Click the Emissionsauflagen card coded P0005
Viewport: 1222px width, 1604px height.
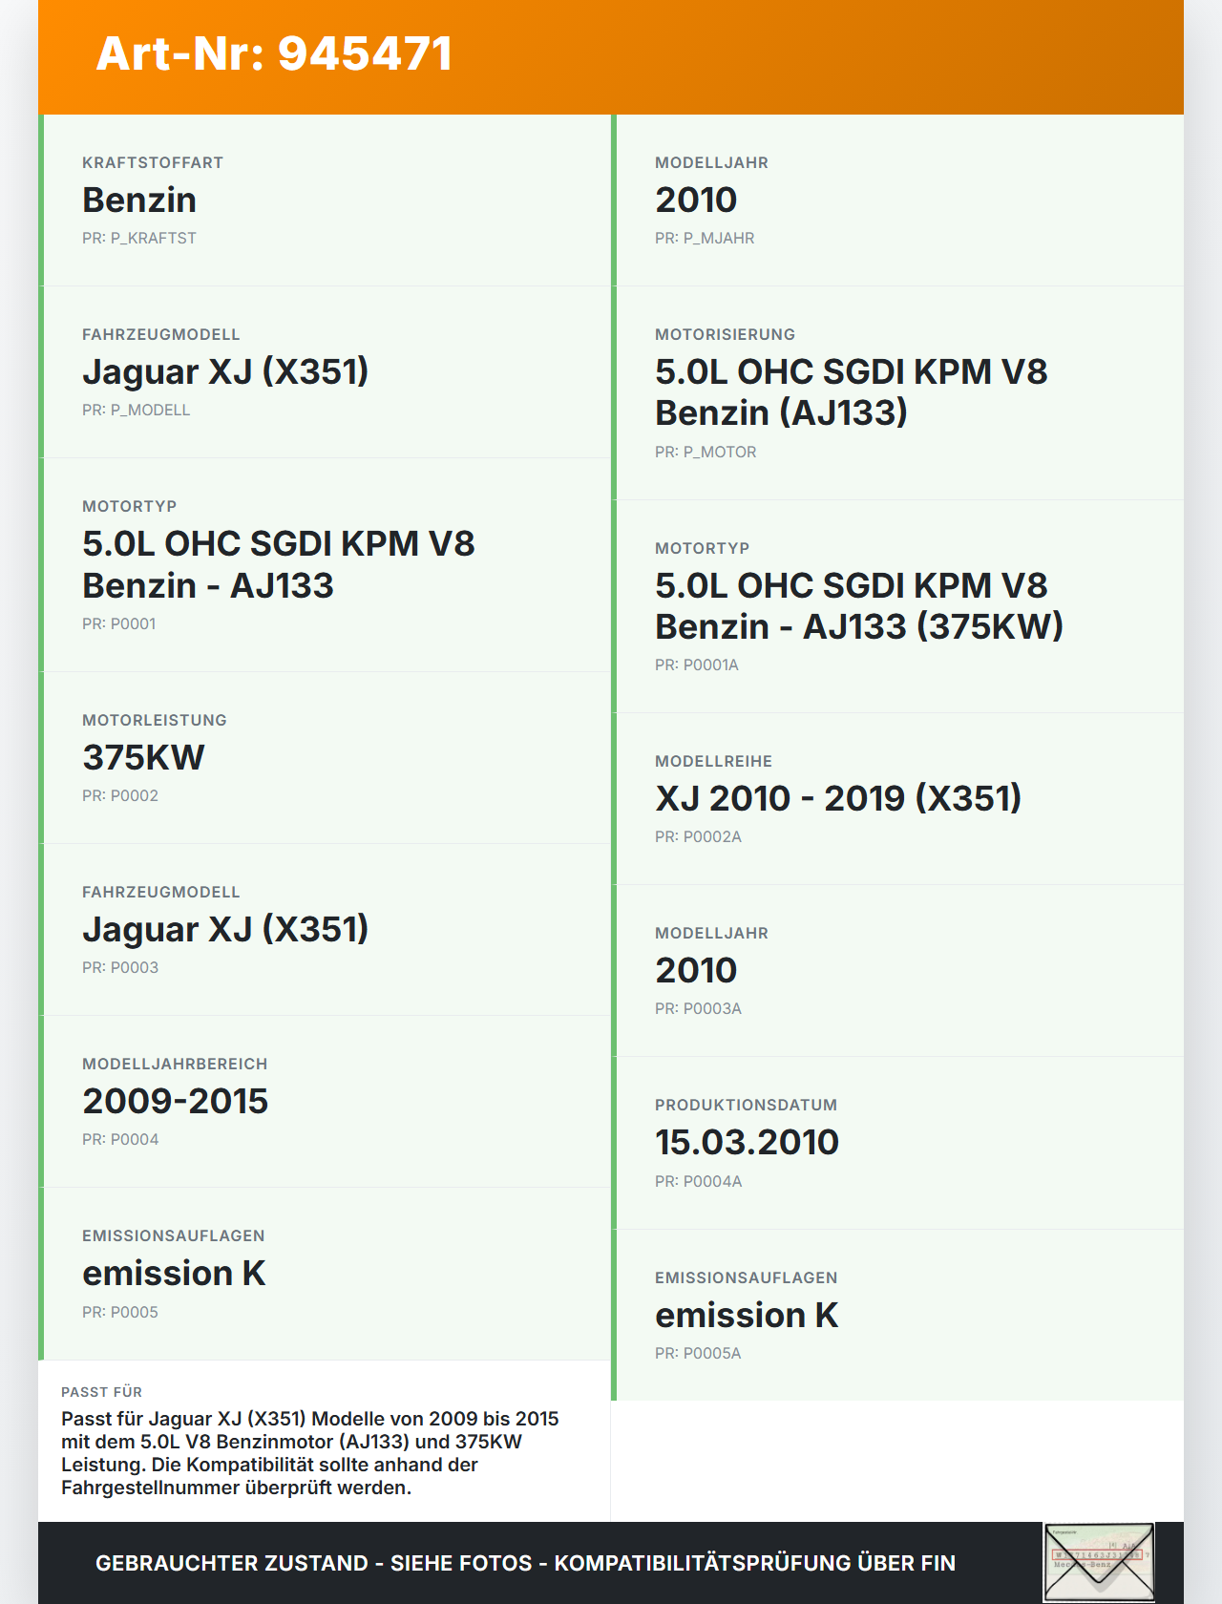pyautogui.click(x=325, y=1274)
